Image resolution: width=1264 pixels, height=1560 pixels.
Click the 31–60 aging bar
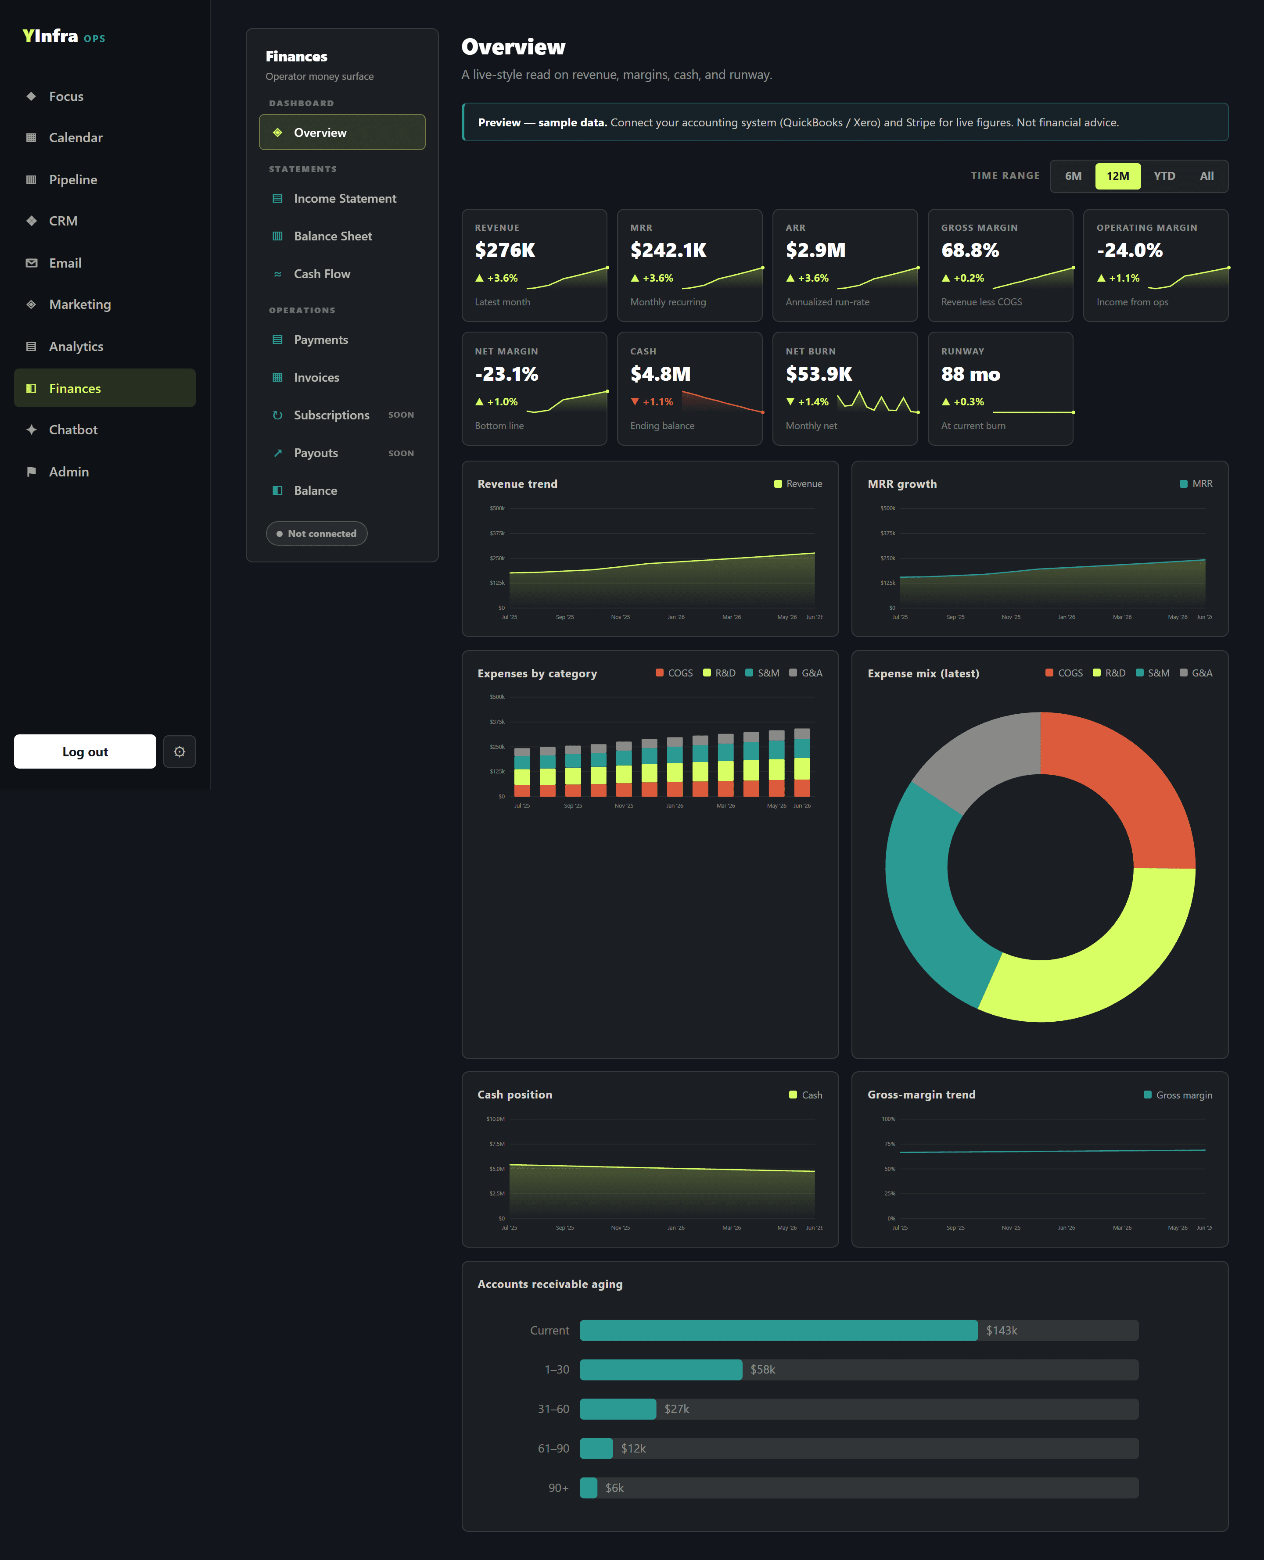618,1409
